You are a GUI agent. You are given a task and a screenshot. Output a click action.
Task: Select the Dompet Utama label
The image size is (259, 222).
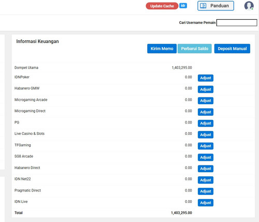tap(26, 67)
